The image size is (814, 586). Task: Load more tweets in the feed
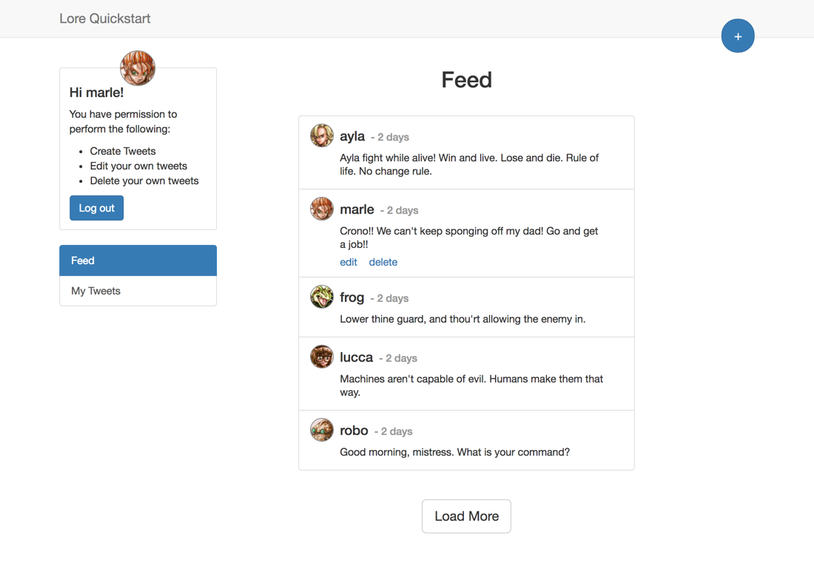click(466, 516)
